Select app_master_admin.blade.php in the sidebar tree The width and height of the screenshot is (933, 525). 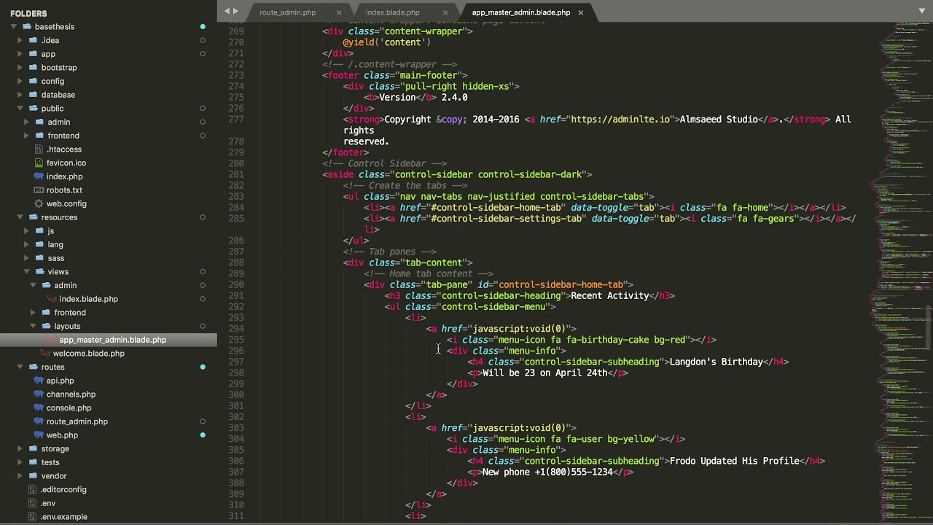coord(113,340)
